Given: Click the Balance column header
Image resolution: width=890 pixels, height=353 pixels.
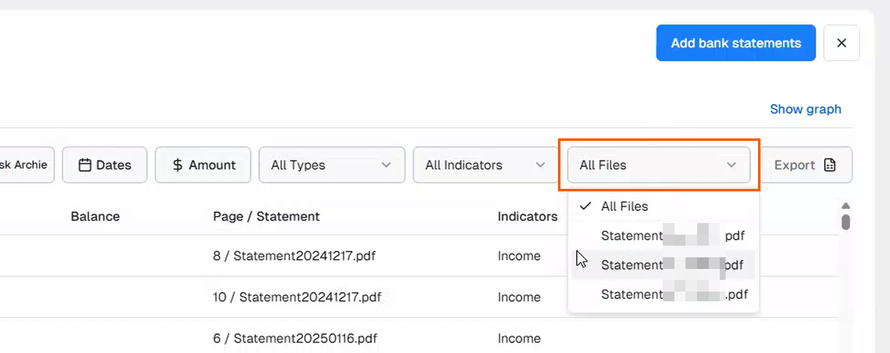Looking at the screenshot, I should [95, 217].
